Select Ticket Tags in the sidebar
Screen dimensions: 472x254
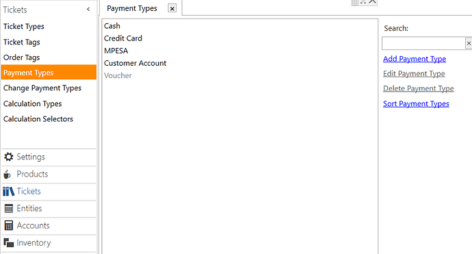(x=22, y=42)
